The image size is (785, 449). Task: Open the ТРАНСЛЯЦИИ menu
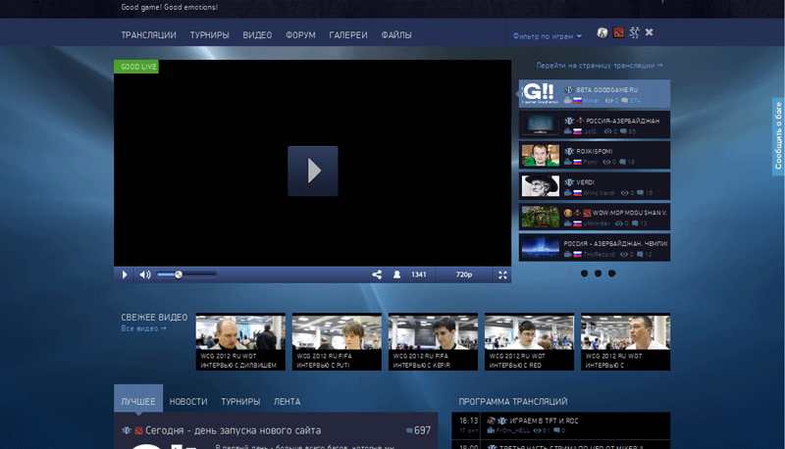pyautogui.click(x=149, y=35)
